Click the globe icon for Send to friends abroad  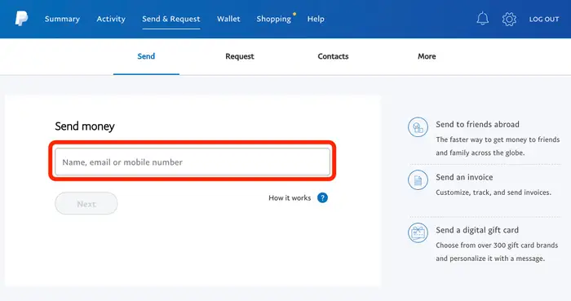[x=418, y=127]
